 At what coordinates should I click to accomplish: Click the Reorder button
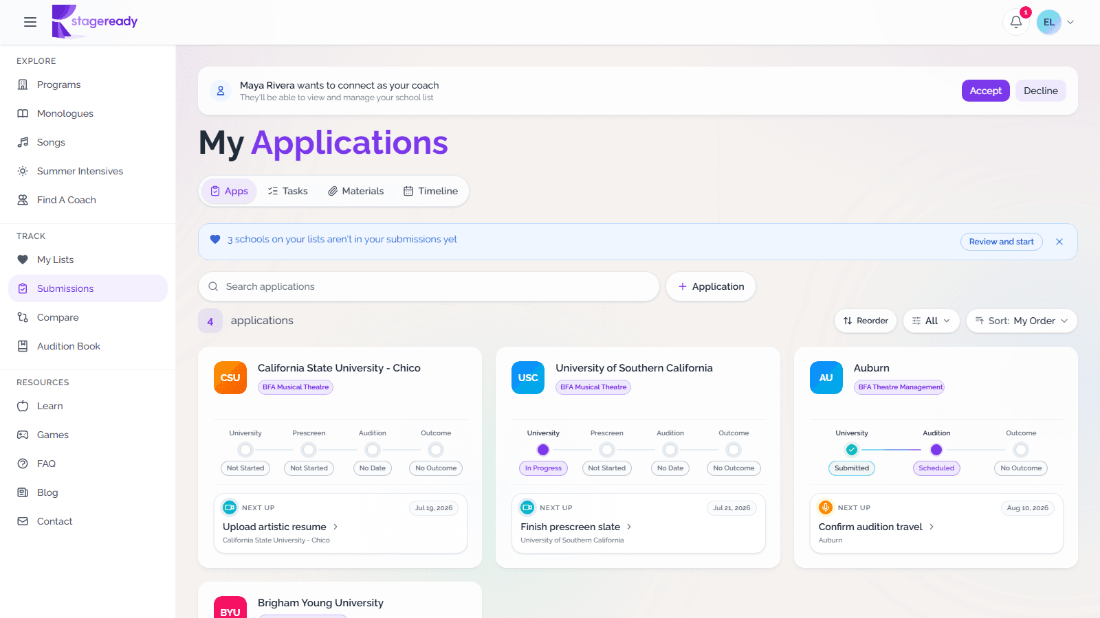[x=866, y=321]
